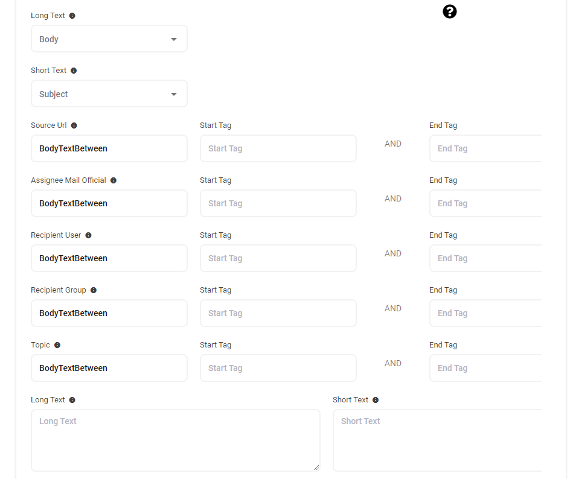579x479 pixels.
Task: Click the Source Url BodyTextBetween field
Action: click(x=109, y=148)
